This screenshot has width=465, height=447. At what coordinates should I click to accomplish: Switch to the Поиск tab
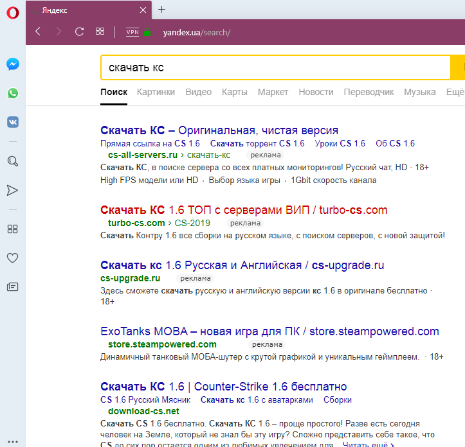click(114, 92)
